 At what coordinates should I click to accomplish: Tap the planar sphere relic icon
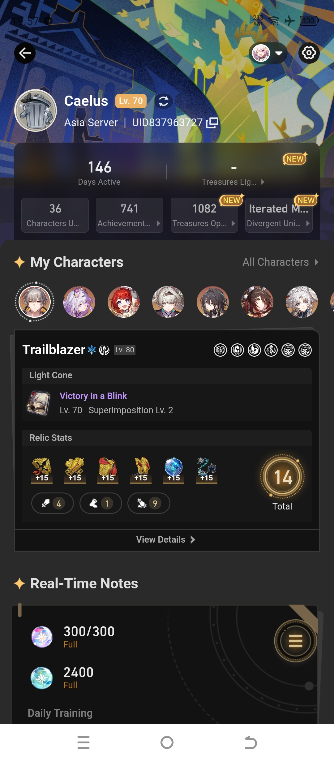pyautogui.click(x=173, y=470)
